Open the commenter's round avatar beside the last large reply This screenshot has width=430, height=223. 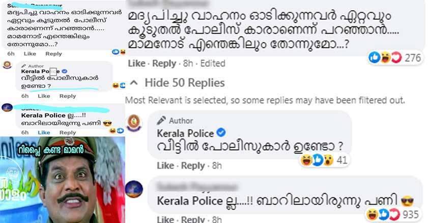(x=134, y=189)
